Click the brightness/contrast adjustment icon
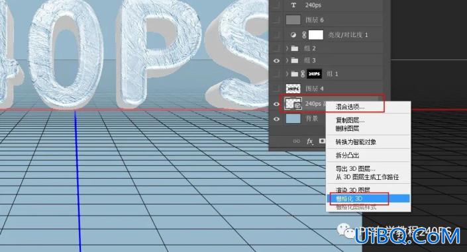The width and height of the screenshot is (467, 252). coord(293,35)
